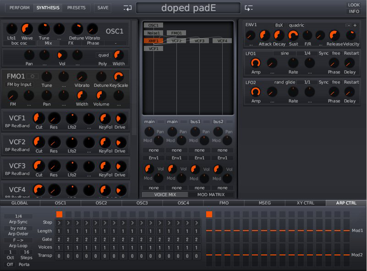Click the OSC1 Width knob
Screen dimensions: 367x271
(x=119, y=55)
